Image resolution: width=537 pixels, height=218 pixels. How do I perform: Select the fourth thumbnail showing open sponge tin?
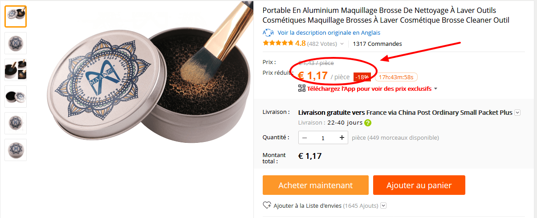[16, 97]
